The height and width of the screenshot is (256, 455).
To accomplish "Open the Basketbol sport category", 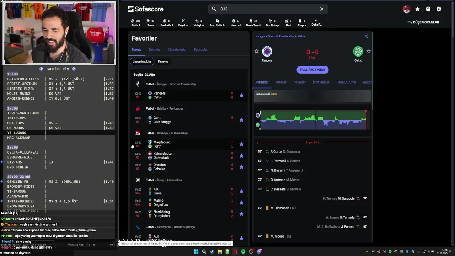I will [166, 23].
